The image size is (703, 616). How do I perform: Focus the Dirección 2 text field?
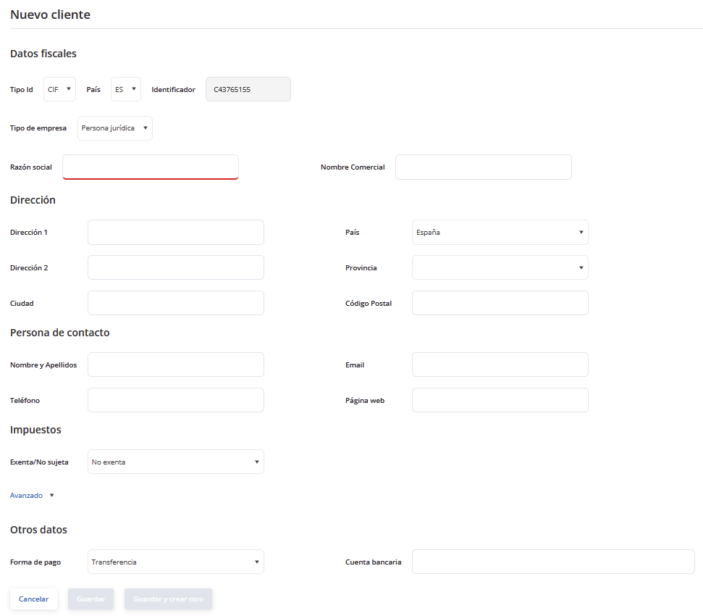pos(176,267)
